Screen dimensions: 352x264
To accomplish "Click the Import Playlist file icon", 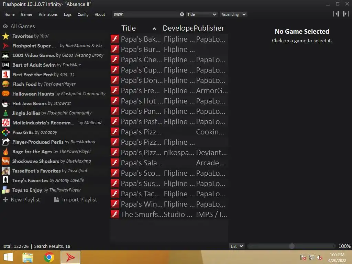I will (x=57, y=200).
